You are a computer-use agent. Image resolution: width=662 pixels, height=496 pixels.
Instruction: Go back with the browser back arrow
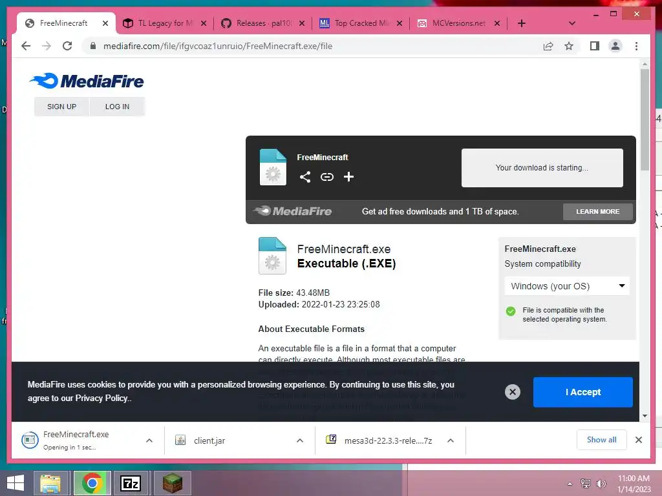pyautogui.click(x=26, y=46)
